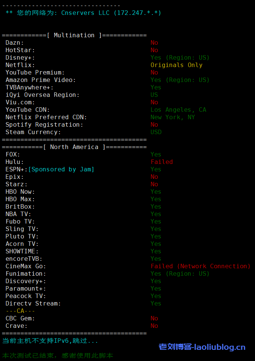Screen dimensions: 255x361
Task: Click the Funimation region result
Action: pyautogui.click(x=180, y=274)
